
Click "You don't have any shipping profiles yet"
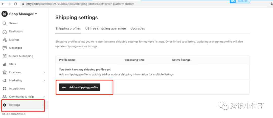(85, 70)
